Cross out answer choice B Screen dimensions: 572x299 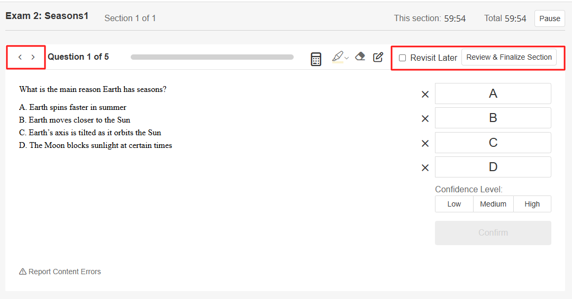[425, 119]
